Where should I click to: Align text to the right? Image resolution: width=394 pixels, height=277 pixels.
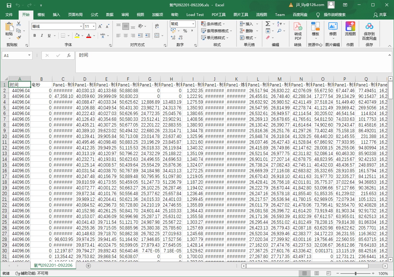(x=133, y=36)
